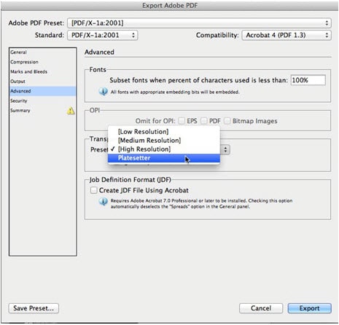
Task: Open the Standard PDF/X-1a:2001 dropdown
Action: tap(103, 35)
